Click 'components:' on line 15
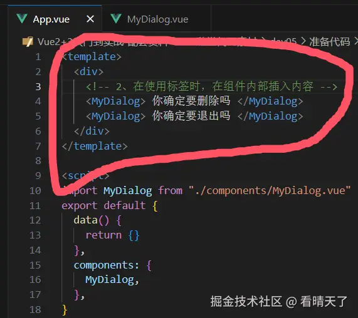The image size is (358, 318). click(x=107, y=265)
